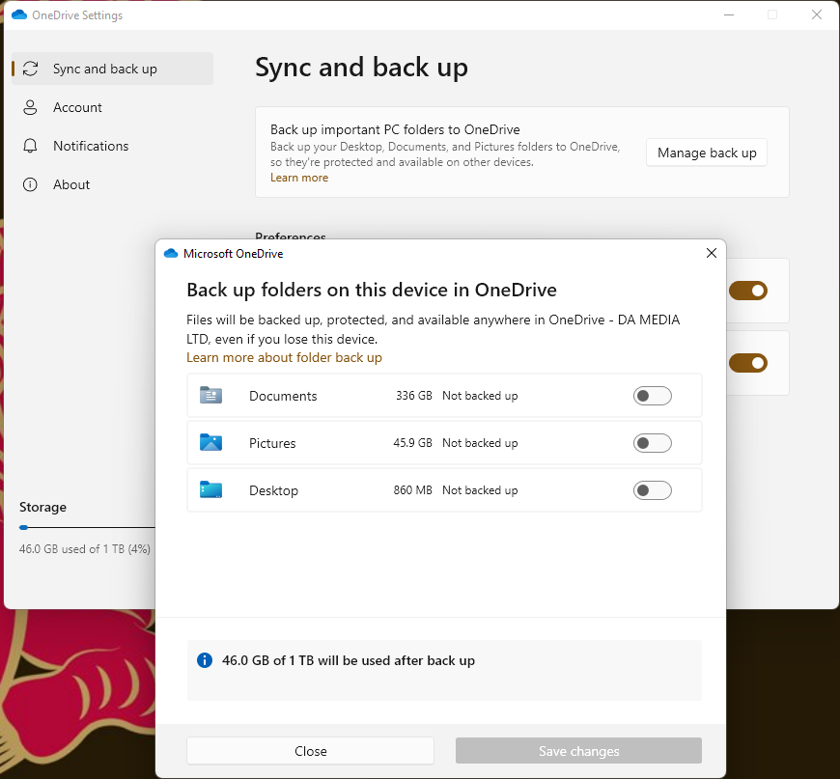This screenshot has width=840, height=779.
Task: Click the 46.0 GB used of 1 TB text
Action: pos(85,548)
